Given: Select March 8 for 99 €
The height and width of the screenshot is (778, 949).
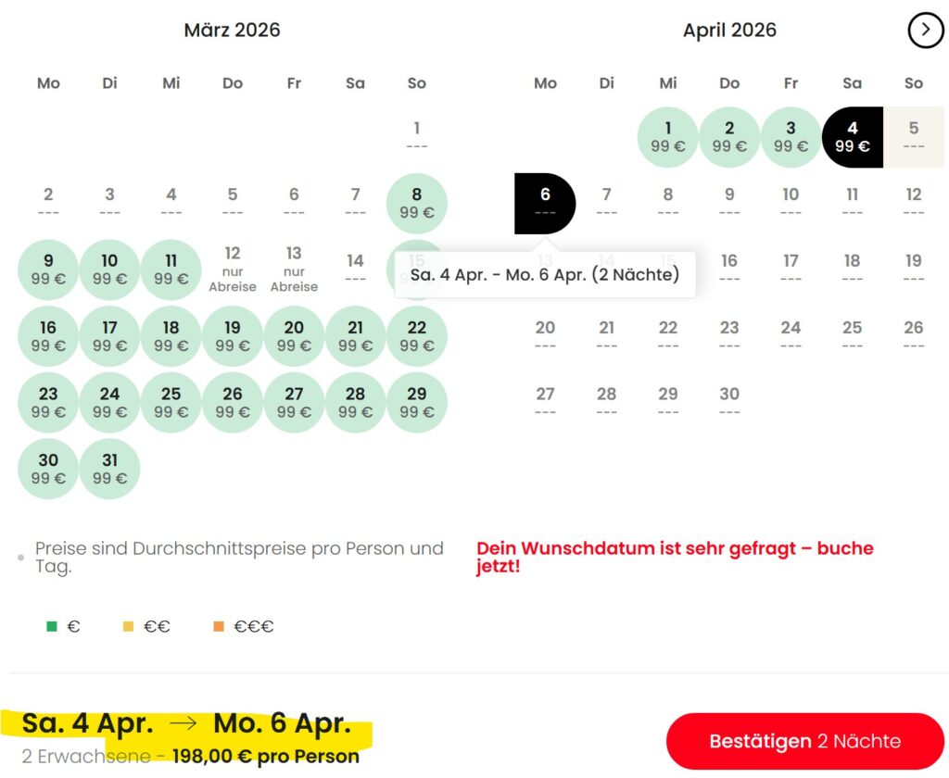Looking at the screenshot, I should click(417, 203).
